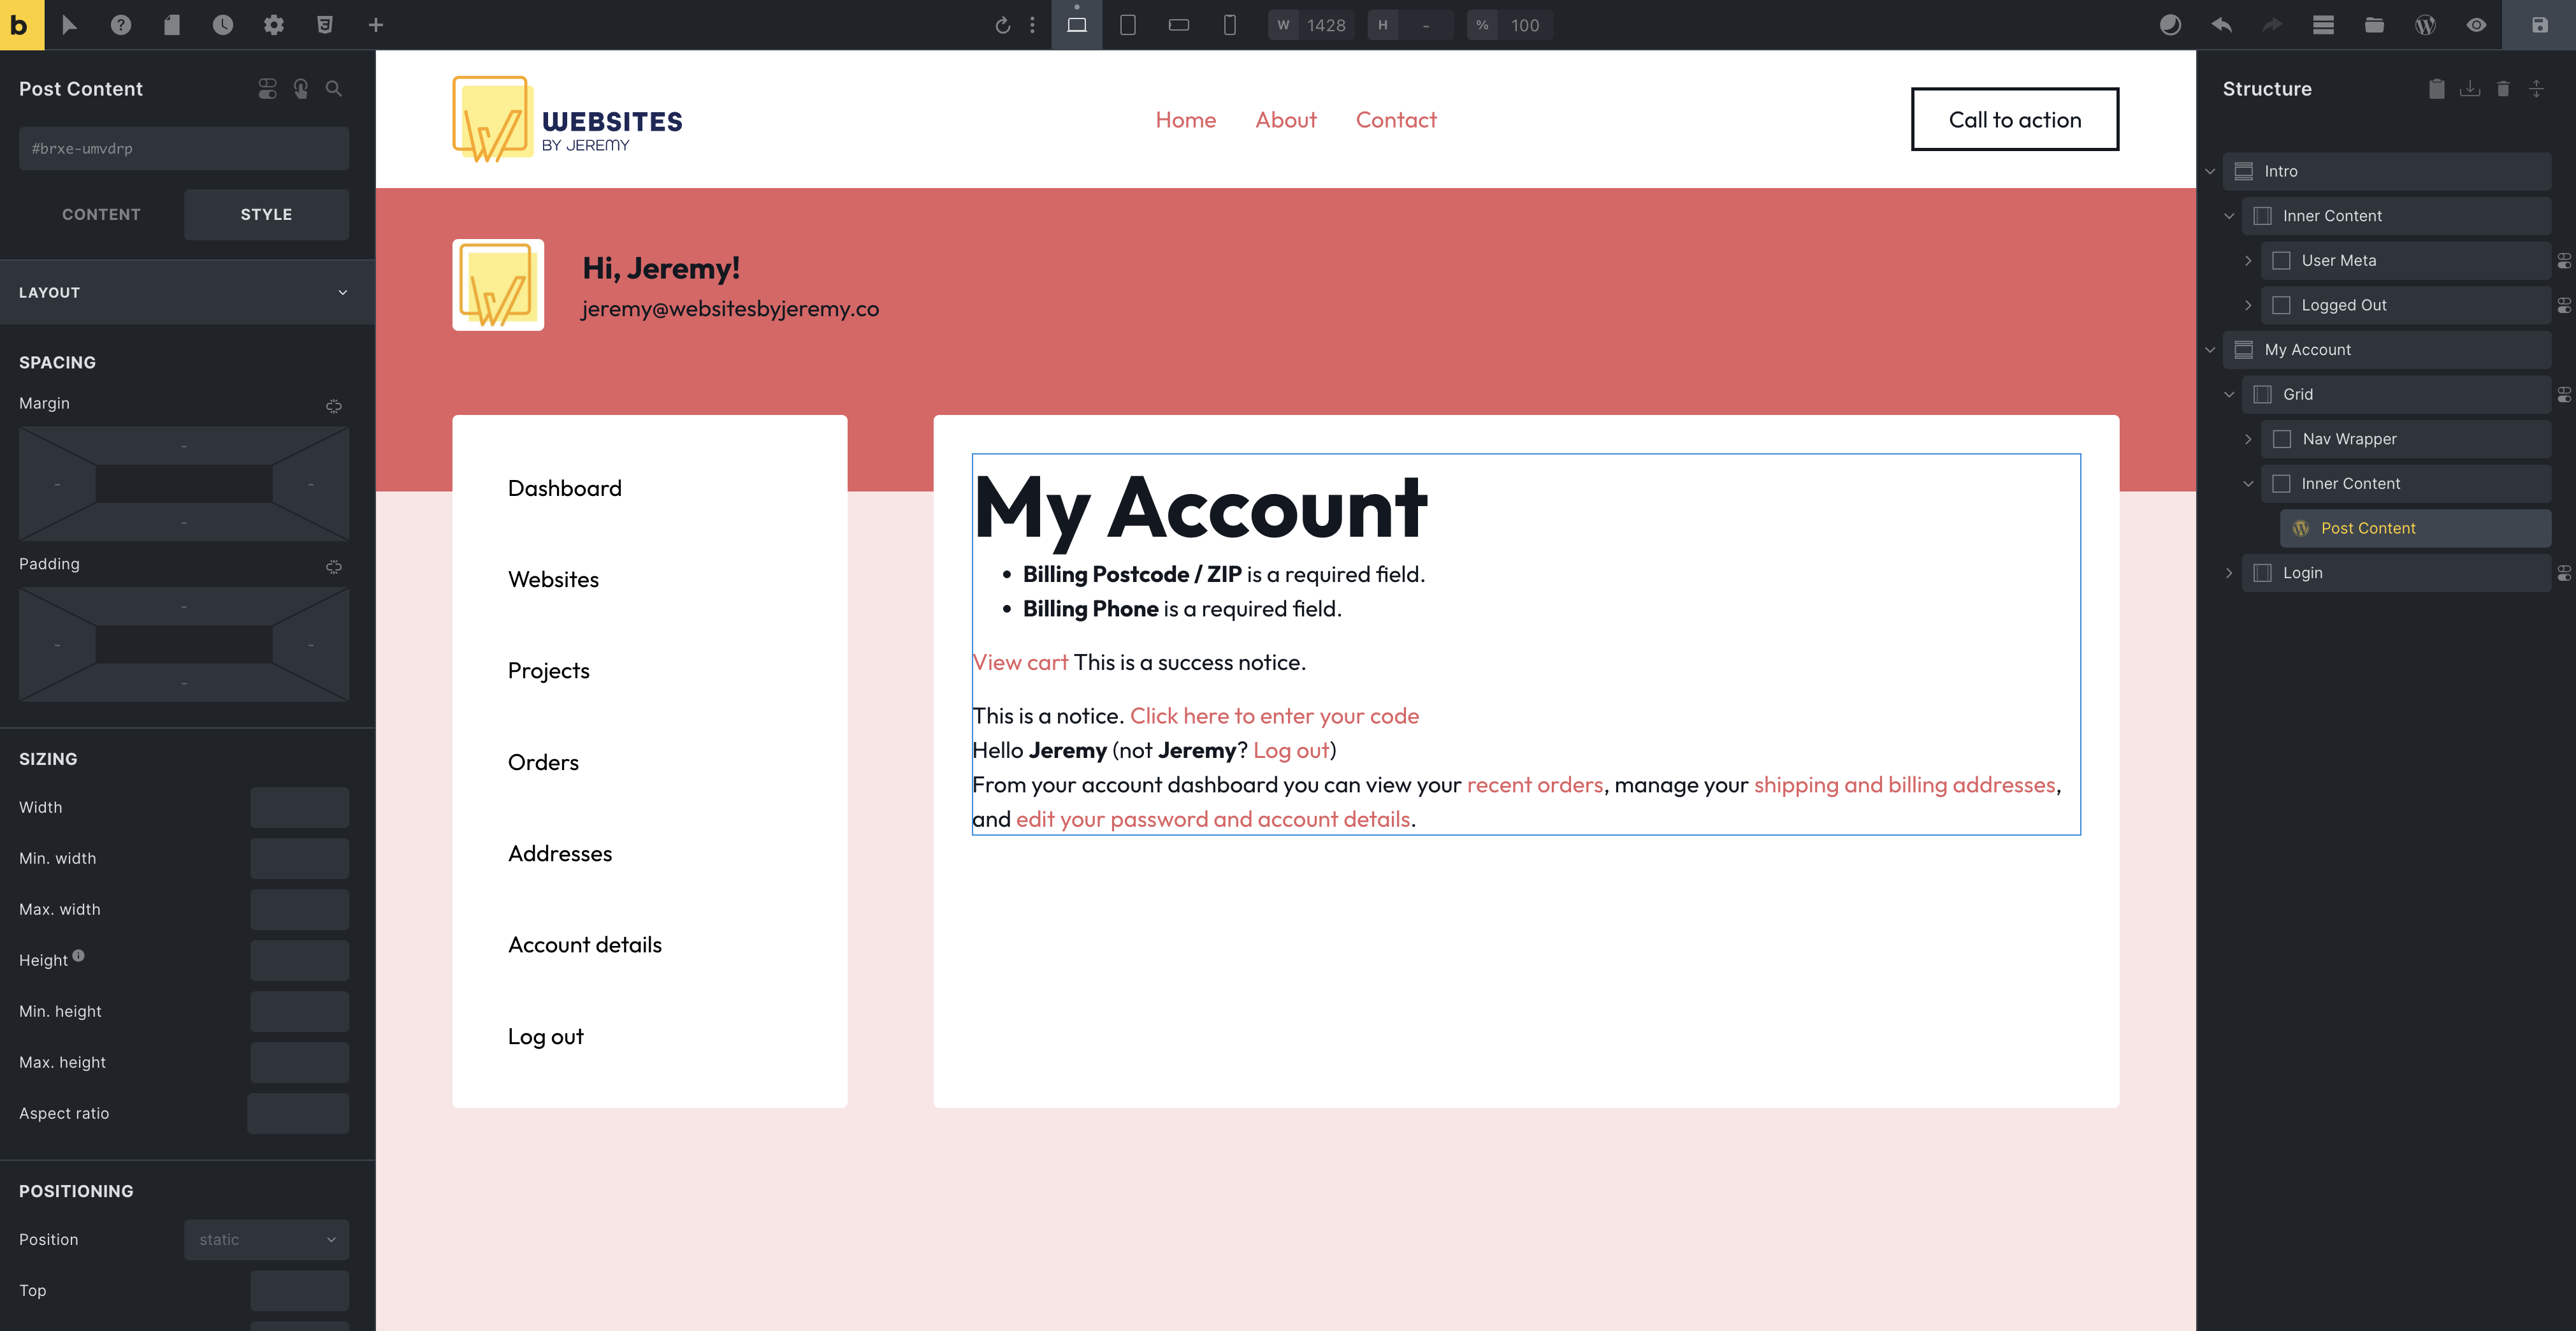Click conditions toggle icon beside Logged Out
Screen dimensions: 2576x1331
(x=2565, y=306)
